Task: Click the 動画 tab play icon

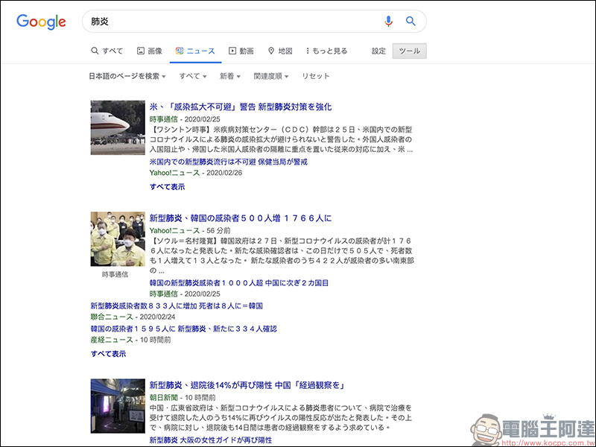Action: tap(232, 51)
